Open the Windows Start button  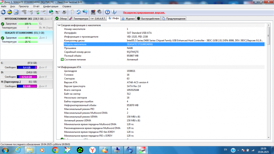[5, 150]
